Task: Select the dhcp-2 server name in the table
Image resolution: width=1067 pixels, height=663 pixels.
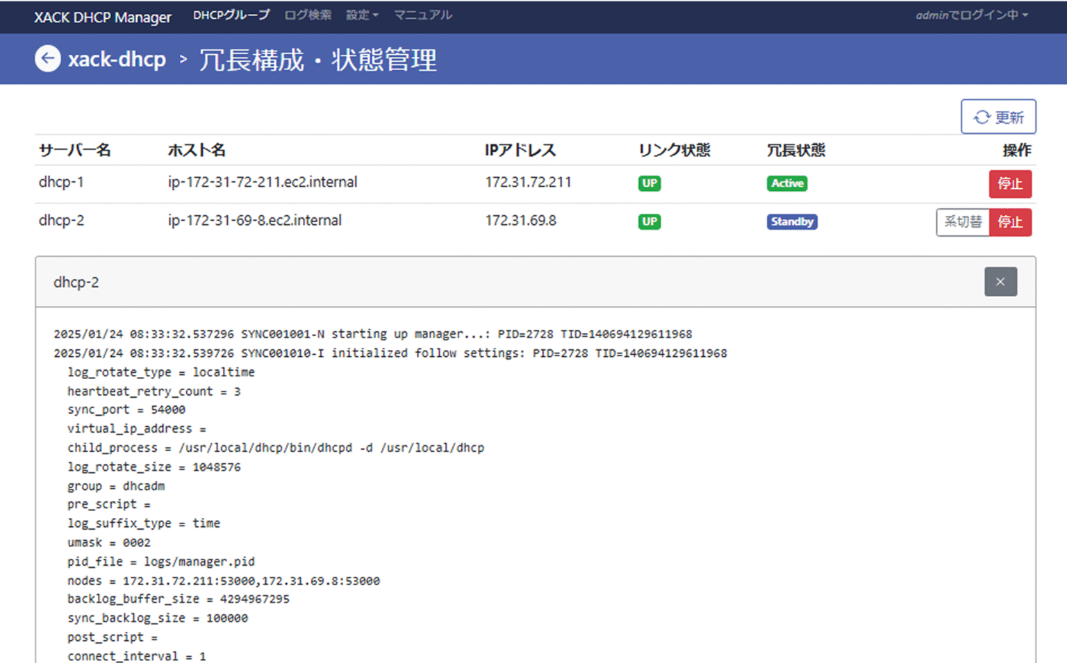Action: coord(61,221)
